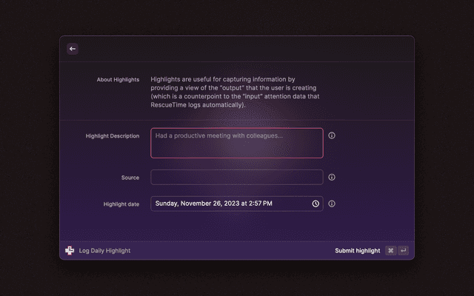The image size is (474, 296).
Task: Click info icon beside Highlight date field
Action: click(x=332, y=203)
